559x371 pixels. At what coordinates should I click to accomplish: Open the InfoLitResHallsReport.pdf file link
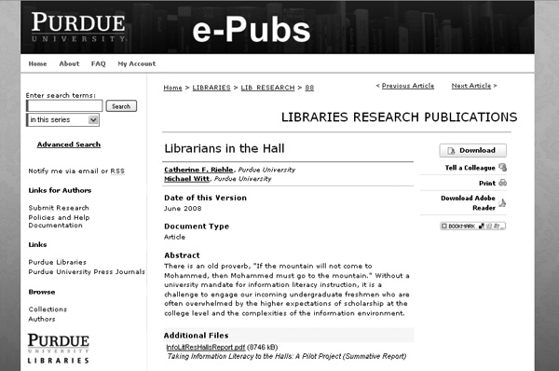click(205, 347)
